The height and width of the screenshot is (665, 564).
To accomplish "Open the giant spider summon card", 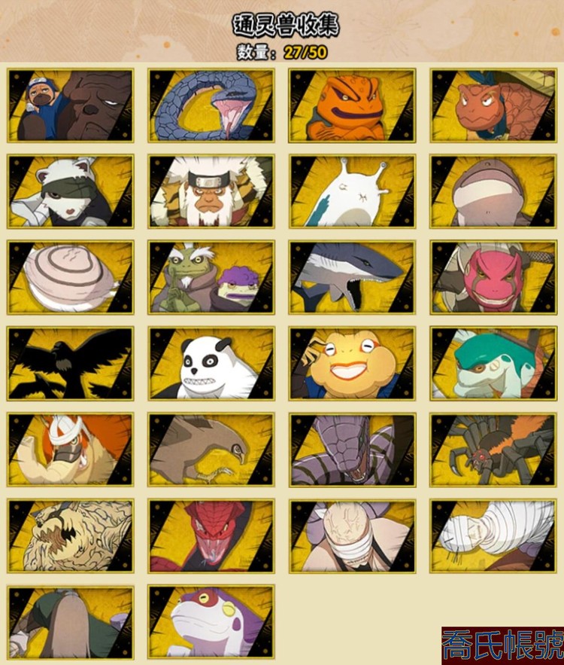I will click(493, 450).
